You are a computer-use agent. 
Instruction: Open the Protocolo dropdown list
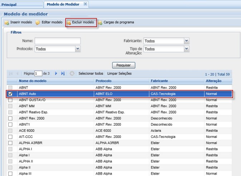(x=78, y=49)
